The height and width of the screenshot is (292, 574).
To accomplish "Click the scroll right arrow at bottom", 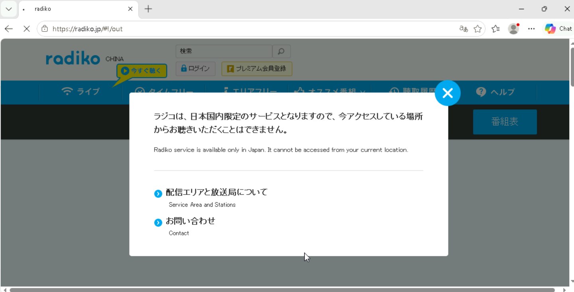I will 564,290.
